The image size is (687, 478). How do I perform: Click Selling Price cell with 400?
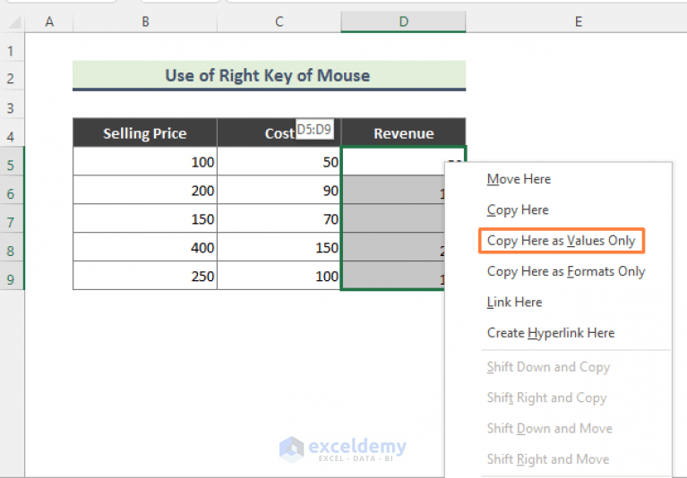pos(145,247)
